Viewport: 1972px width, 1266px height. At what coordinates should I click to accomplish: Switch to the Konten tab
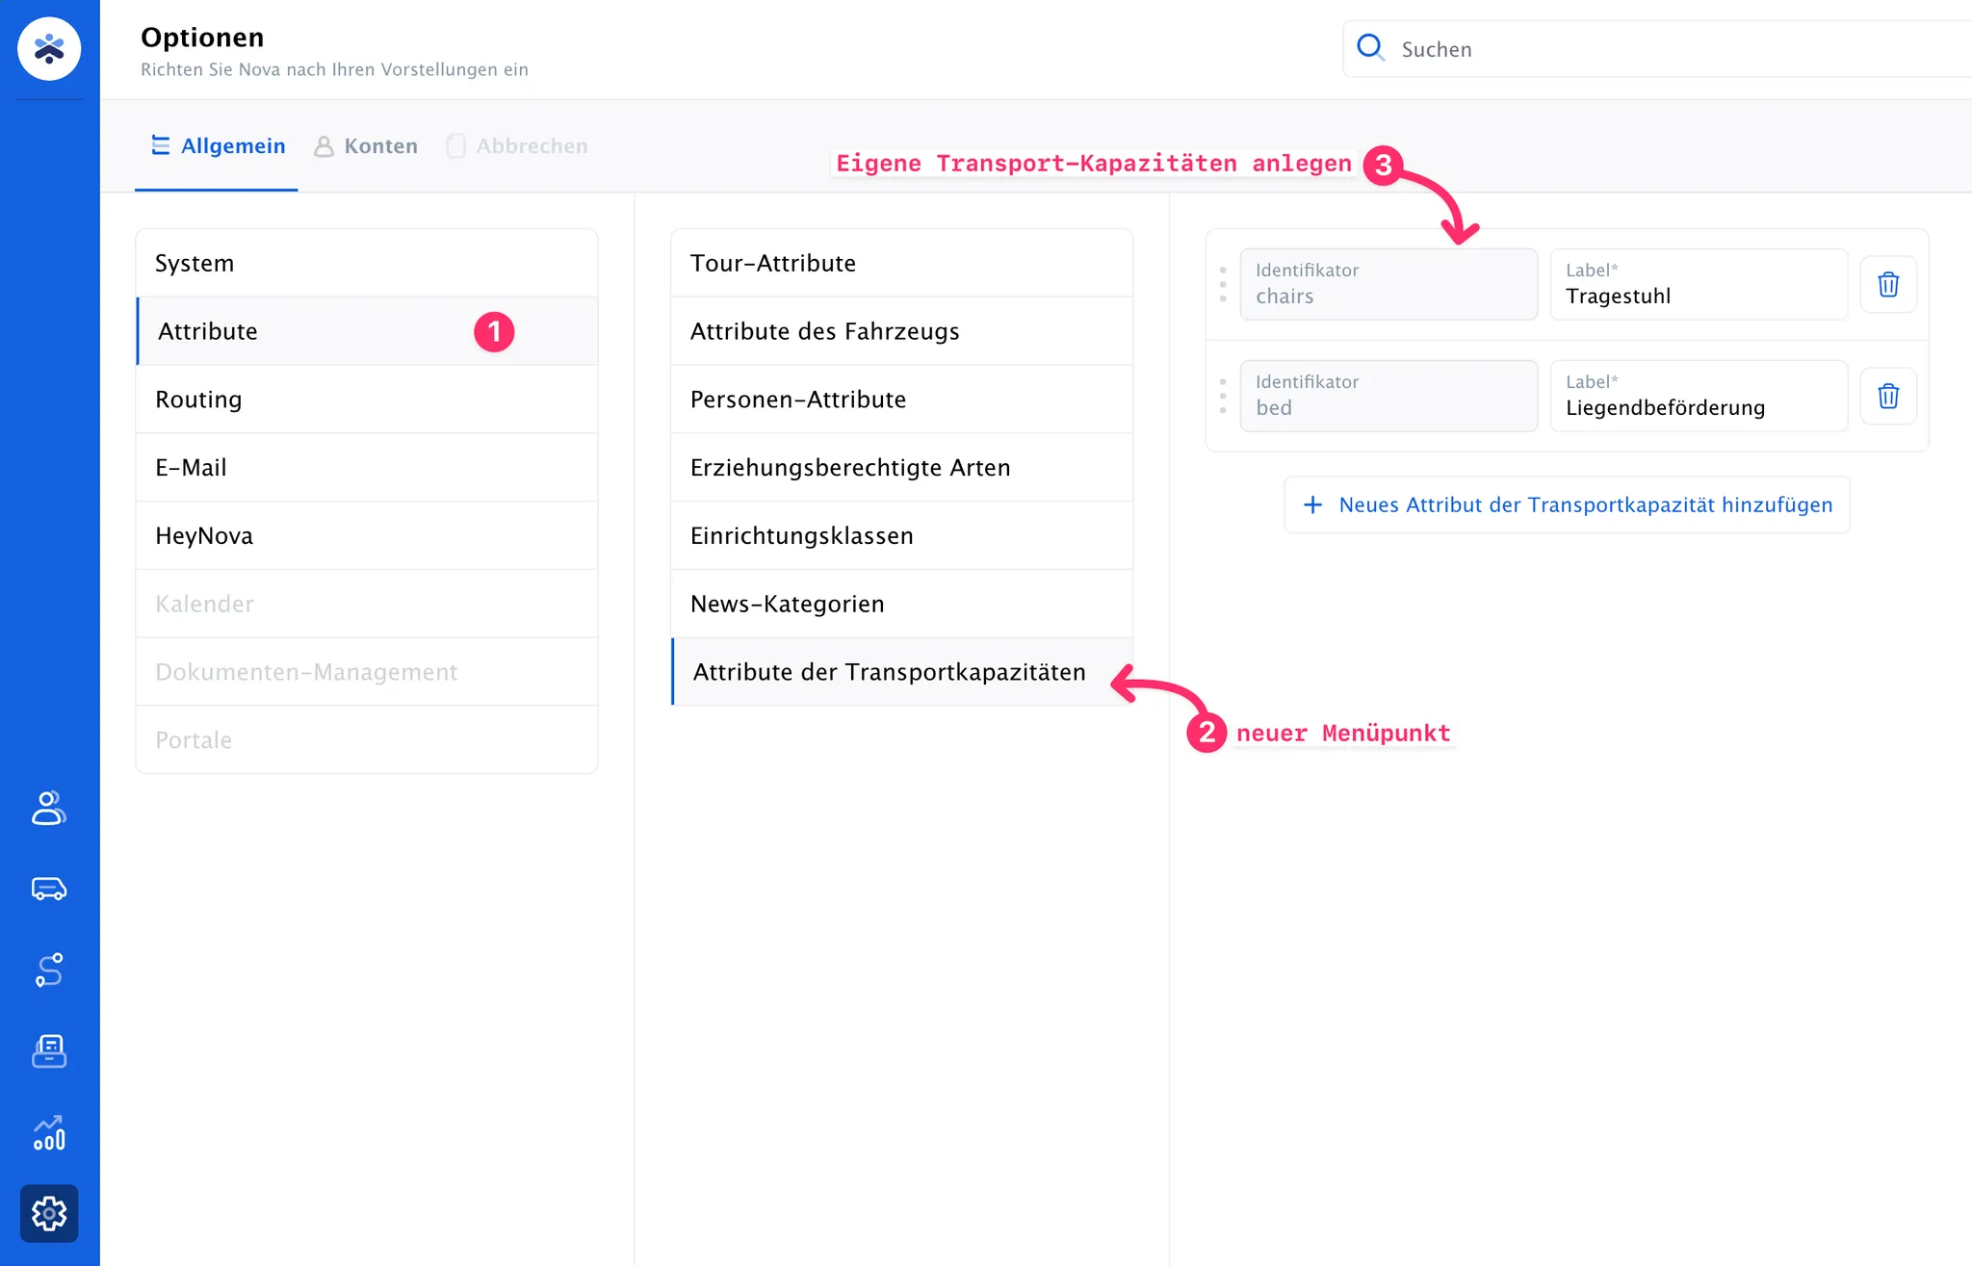pos(367,146)
